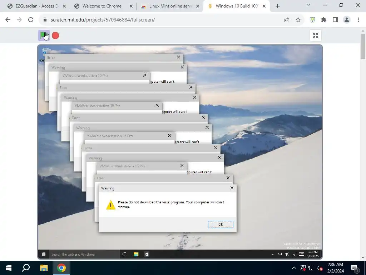Close the front Warning dialog

pyautogui.click(x=232, y=188)
